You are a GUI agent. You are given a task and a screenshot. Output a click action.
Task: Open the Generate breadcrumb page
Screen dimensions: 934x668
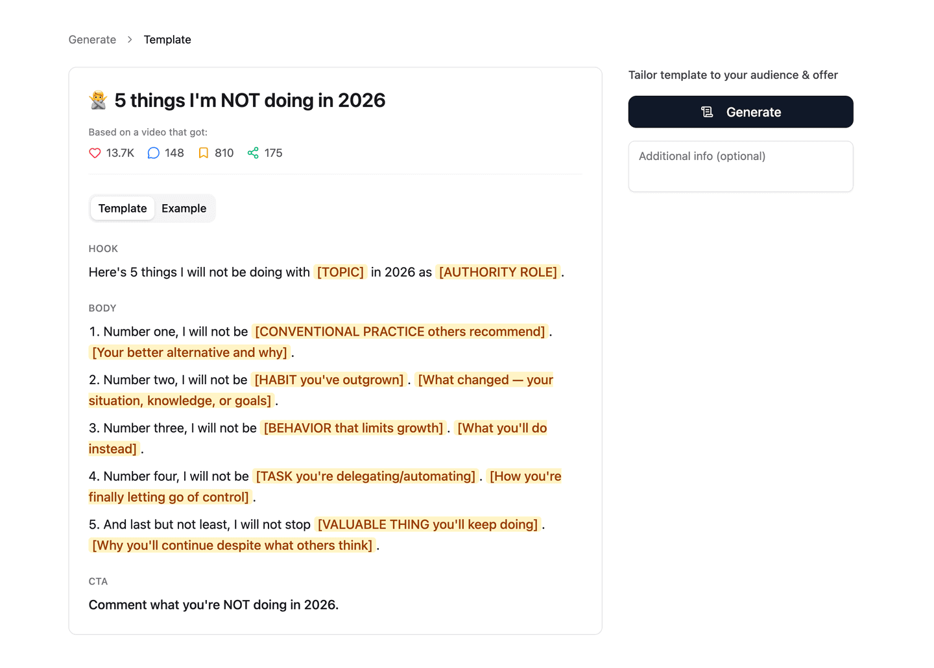(x=92, y=40)
